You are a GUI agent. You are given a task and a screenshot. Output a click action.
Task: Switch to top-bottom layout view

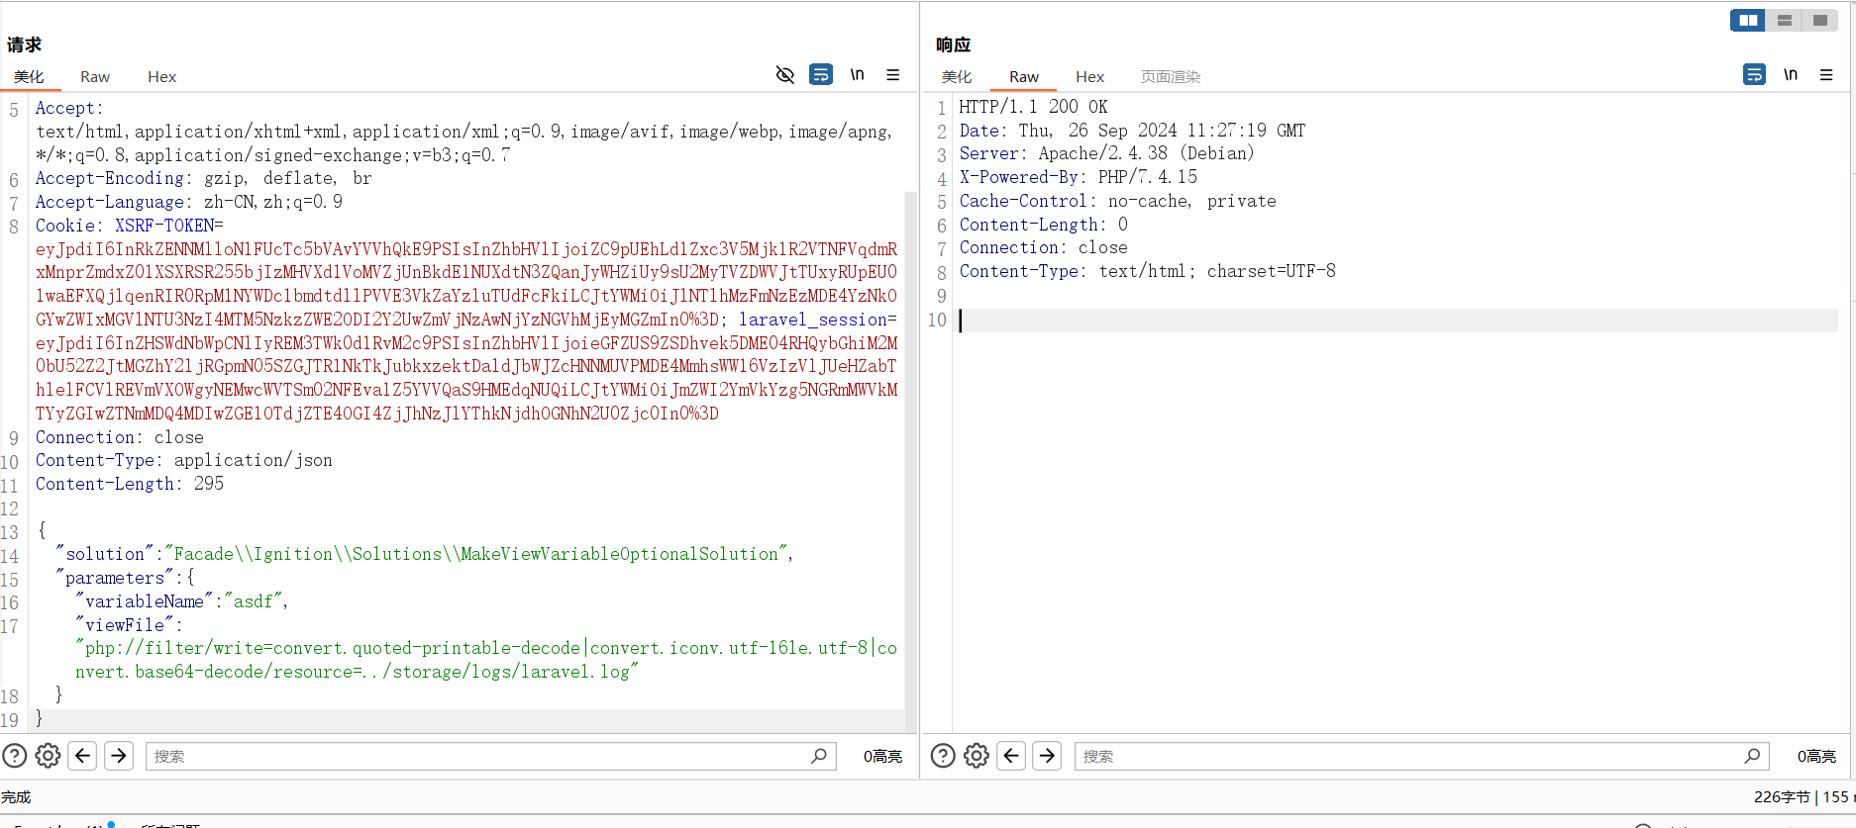(x=1784, y=20)
